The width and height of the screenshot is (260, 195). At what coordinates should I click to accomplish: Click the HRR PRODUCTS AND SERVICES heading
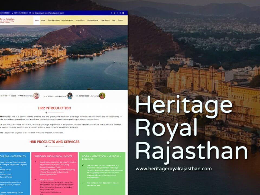[54, 142]
